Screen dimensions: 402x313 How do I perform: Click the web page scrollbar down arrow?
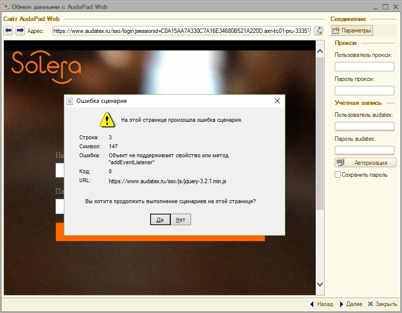(320, 284)
